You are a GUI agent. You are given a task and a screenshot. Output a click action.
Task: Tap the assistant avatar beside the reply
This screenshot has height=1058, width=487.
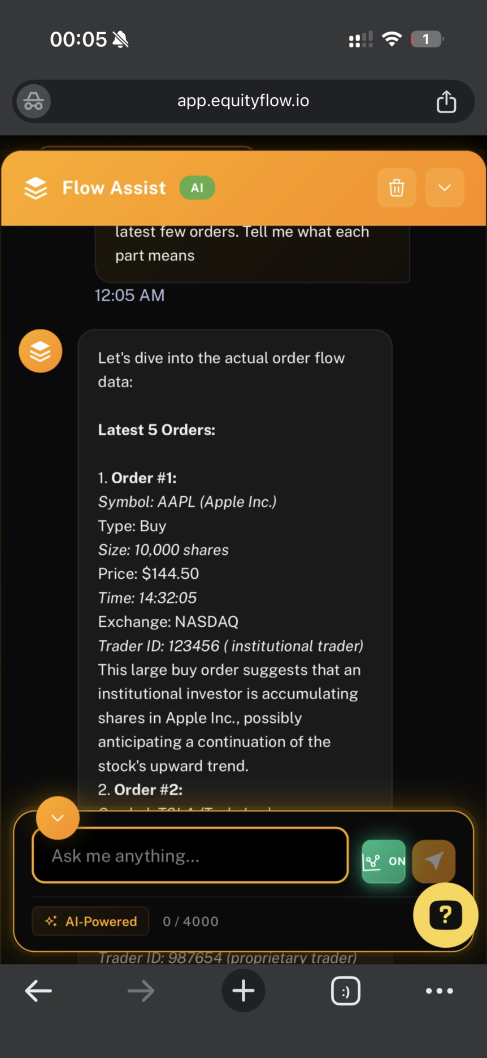[41, 351]
